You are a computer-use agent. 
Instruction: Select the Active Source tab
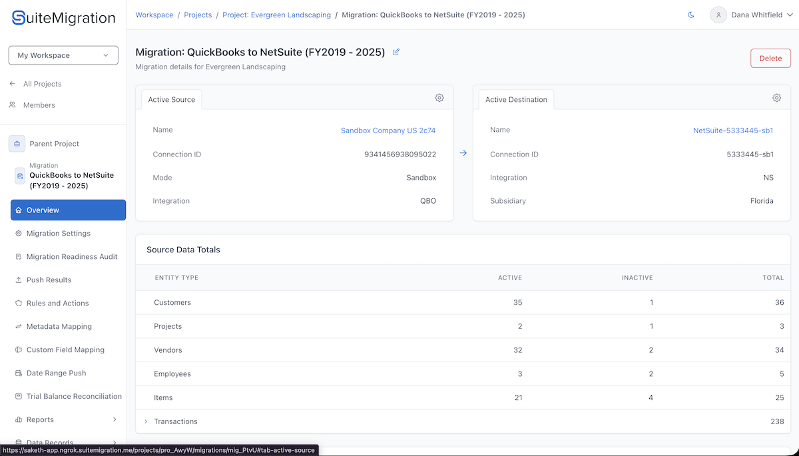pyautogui.click(x=172, y=100)
